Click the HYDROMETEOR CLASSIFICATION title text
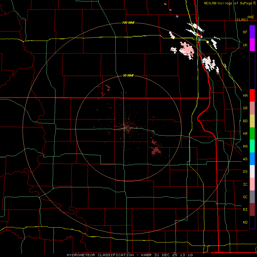Image resolution: width=257 pixels, height=257 pixels. pyautogui.click(x=100, y=255)
